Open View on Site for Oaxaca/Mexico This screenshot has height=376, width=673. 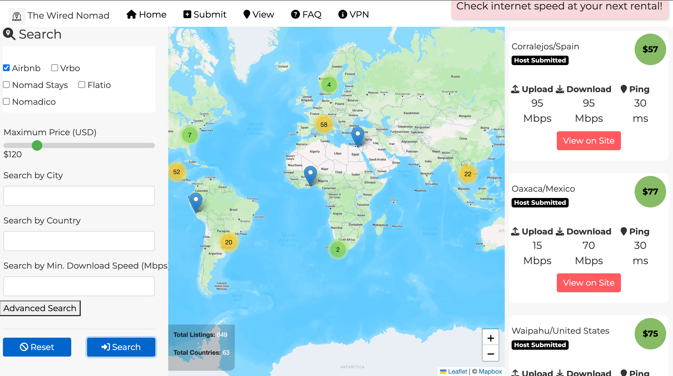pos(589,283)
